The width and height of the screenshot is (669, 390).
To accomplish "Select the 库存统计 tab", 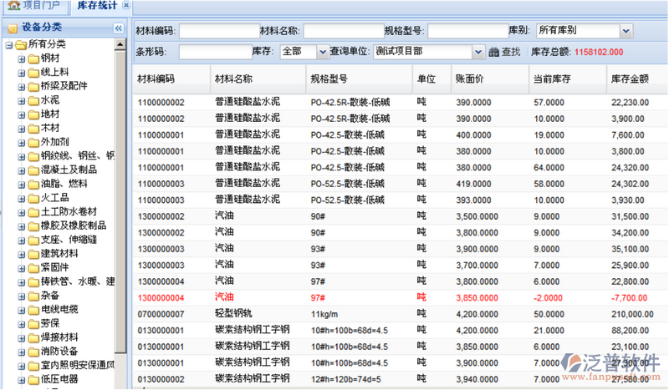I will click(97, 6).
